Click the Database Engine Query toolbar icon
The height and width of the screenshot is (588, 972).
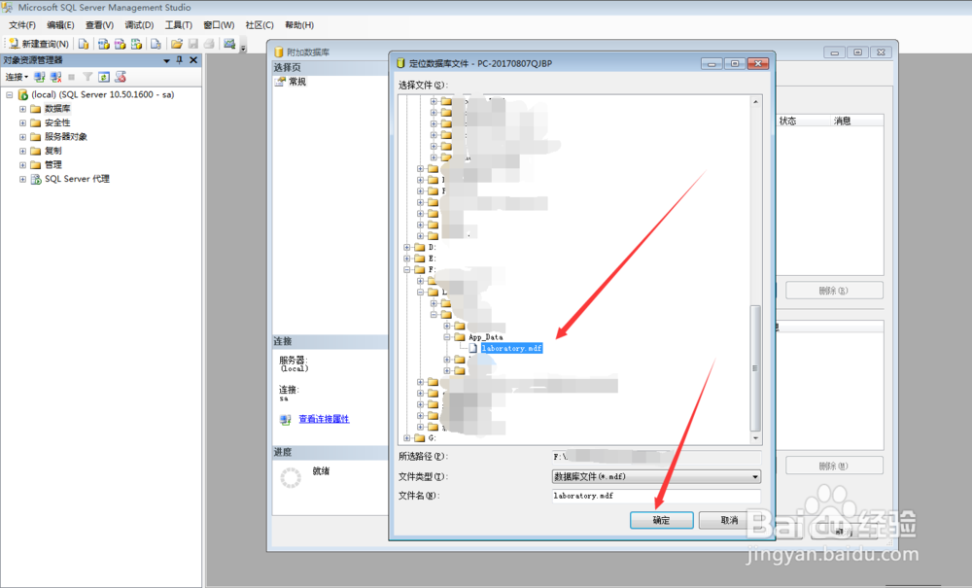coord(84,44)
